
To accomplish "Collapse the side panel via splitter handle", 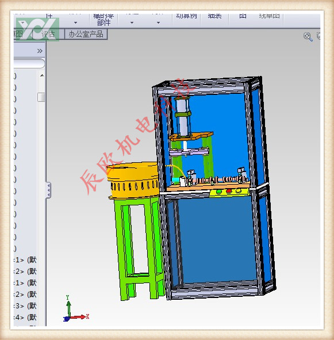I will [48, 190].
